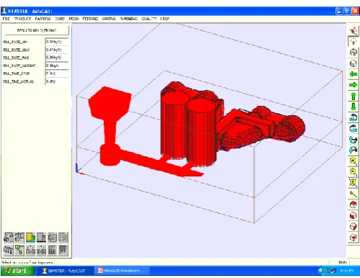This screenshot has height=278, width=360.
Task: Open the CORE menu
Action: 60,19
